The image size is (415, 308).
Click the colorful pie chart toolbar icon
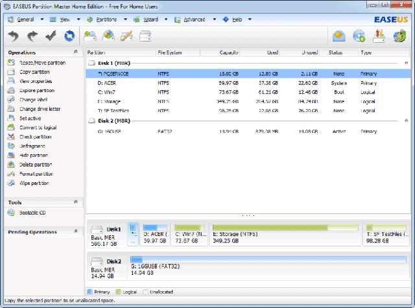[108, 36]
